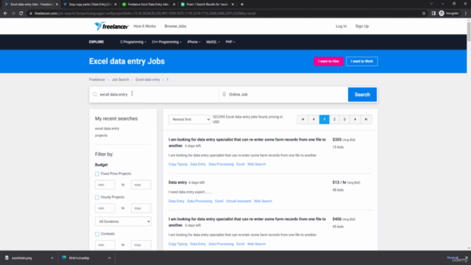Expand MySQL explore menu
Screen dimensions: 471x265
213,42
